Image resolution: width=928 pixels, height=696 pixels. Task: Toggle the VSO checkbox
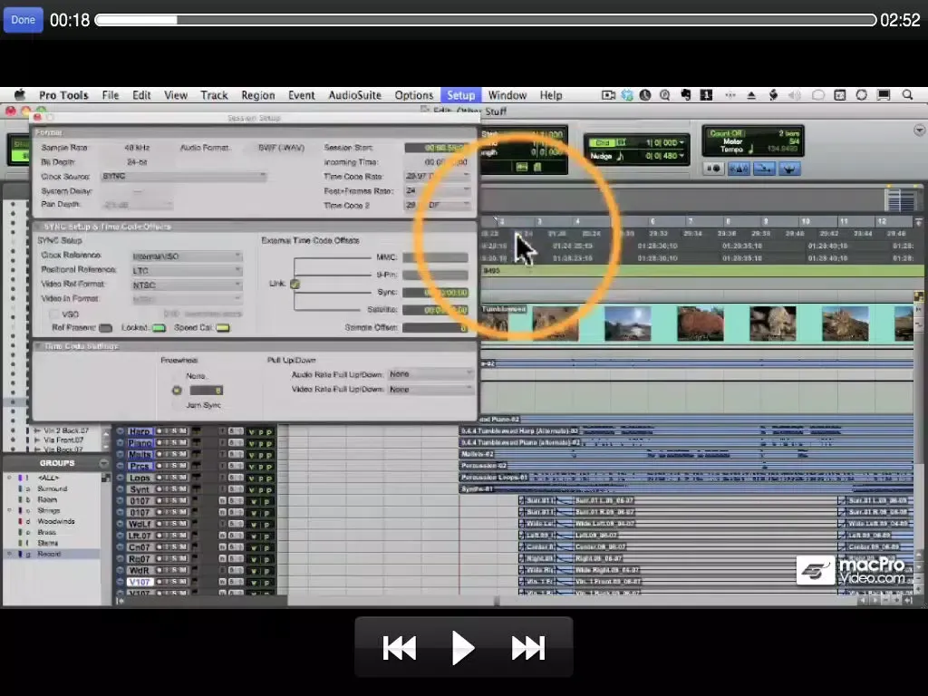point(54,314)
